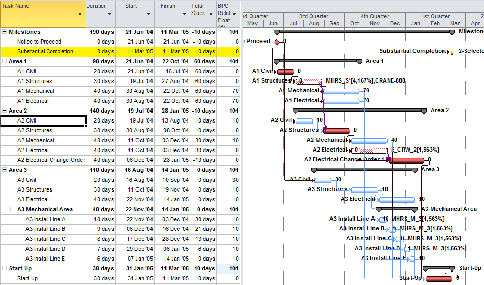Viewport: 484px width, 285px height.
Task: Select the A1 Structures task name
Action: (35, 81)
